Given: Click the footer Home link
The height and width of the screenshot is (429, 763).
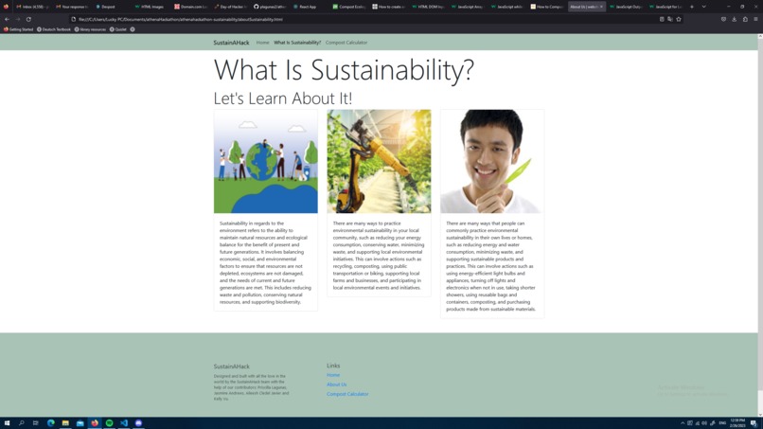Looking at the screenshot, I should pos(333,375).
